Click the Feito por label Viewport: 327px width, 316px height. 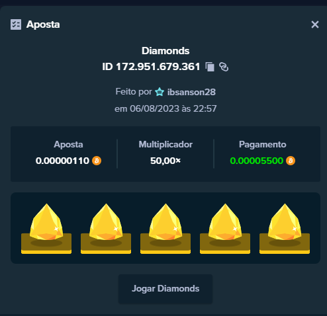134,91
